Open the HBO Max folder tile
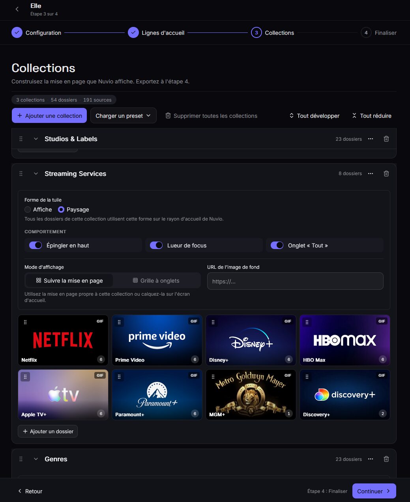Screen dimensions: 410x502 (345, 340)
